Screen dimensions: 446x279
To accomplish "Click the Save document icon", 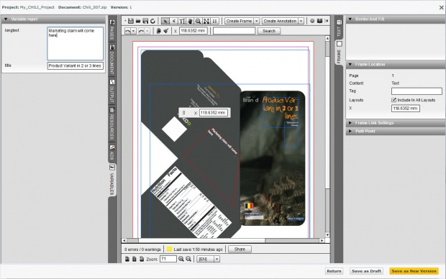I will point(131,21).
